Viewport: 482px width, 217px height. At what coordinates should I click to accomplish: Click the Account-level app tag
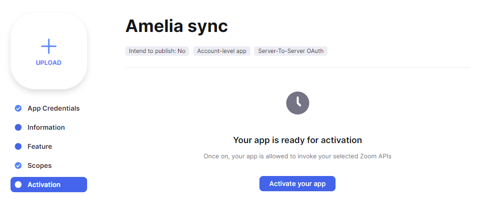[x=222, y=51]
